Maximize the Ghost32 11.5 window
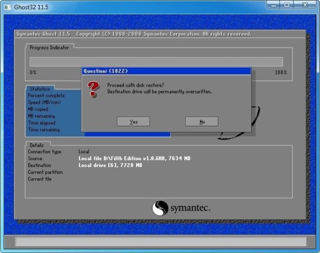The image size is (320, 253). point(289,5)
